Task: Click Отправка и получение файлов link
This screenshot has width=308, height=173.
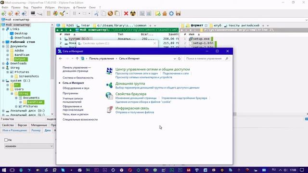Action: [x=135, y=112]
